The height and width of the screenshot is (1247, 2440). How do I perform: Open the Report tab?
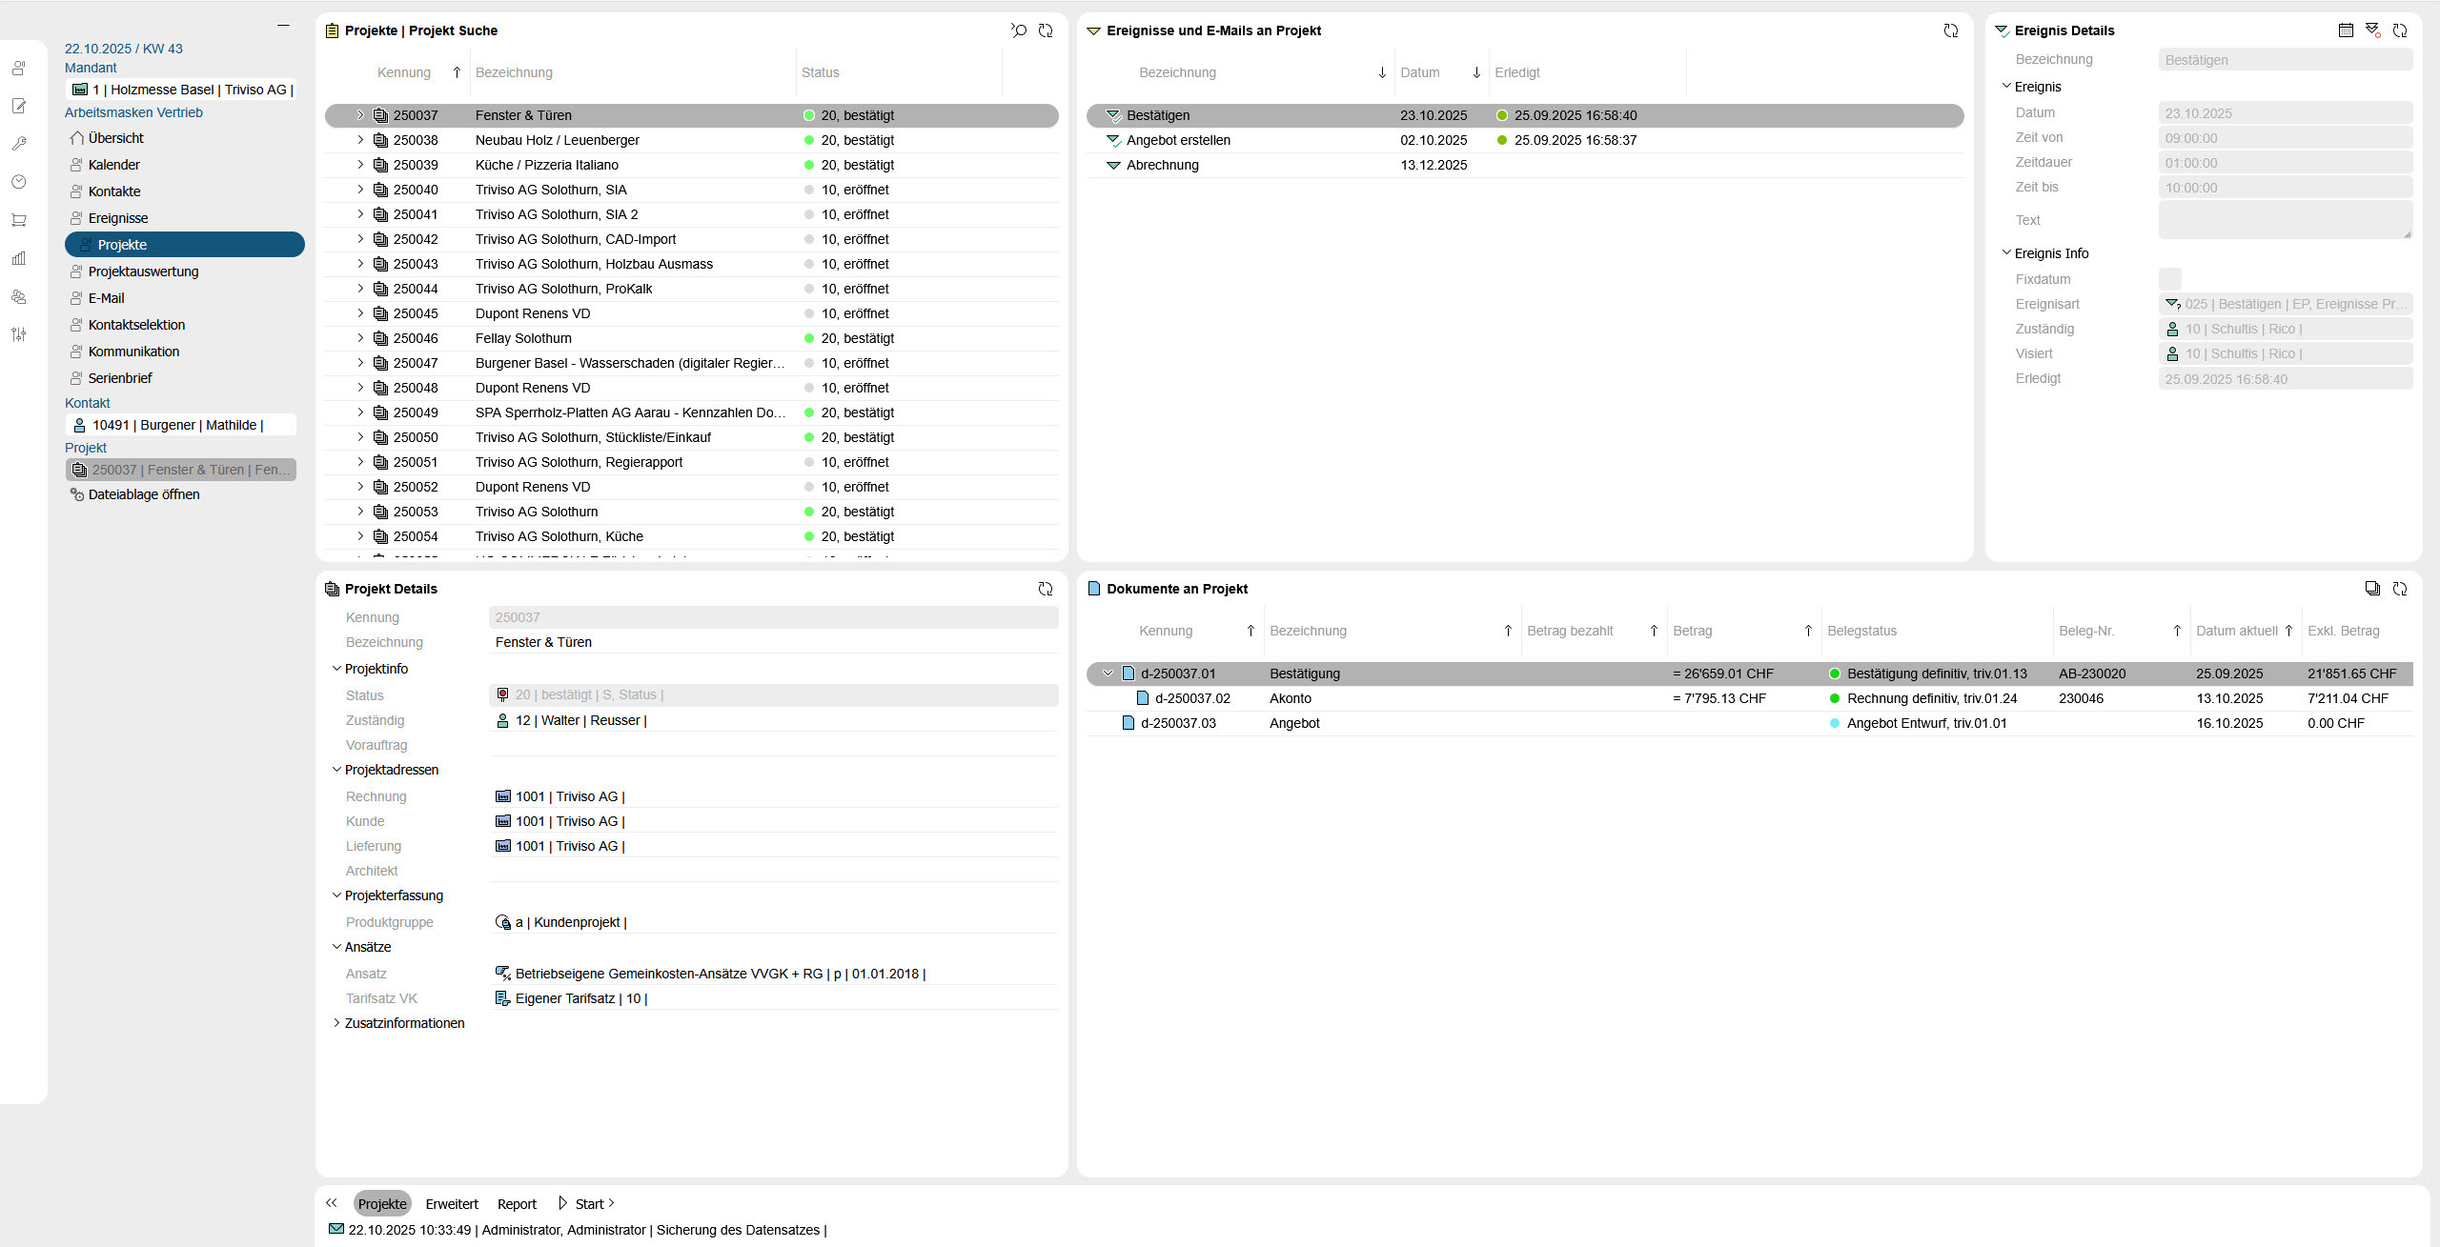click(517, 1204)
